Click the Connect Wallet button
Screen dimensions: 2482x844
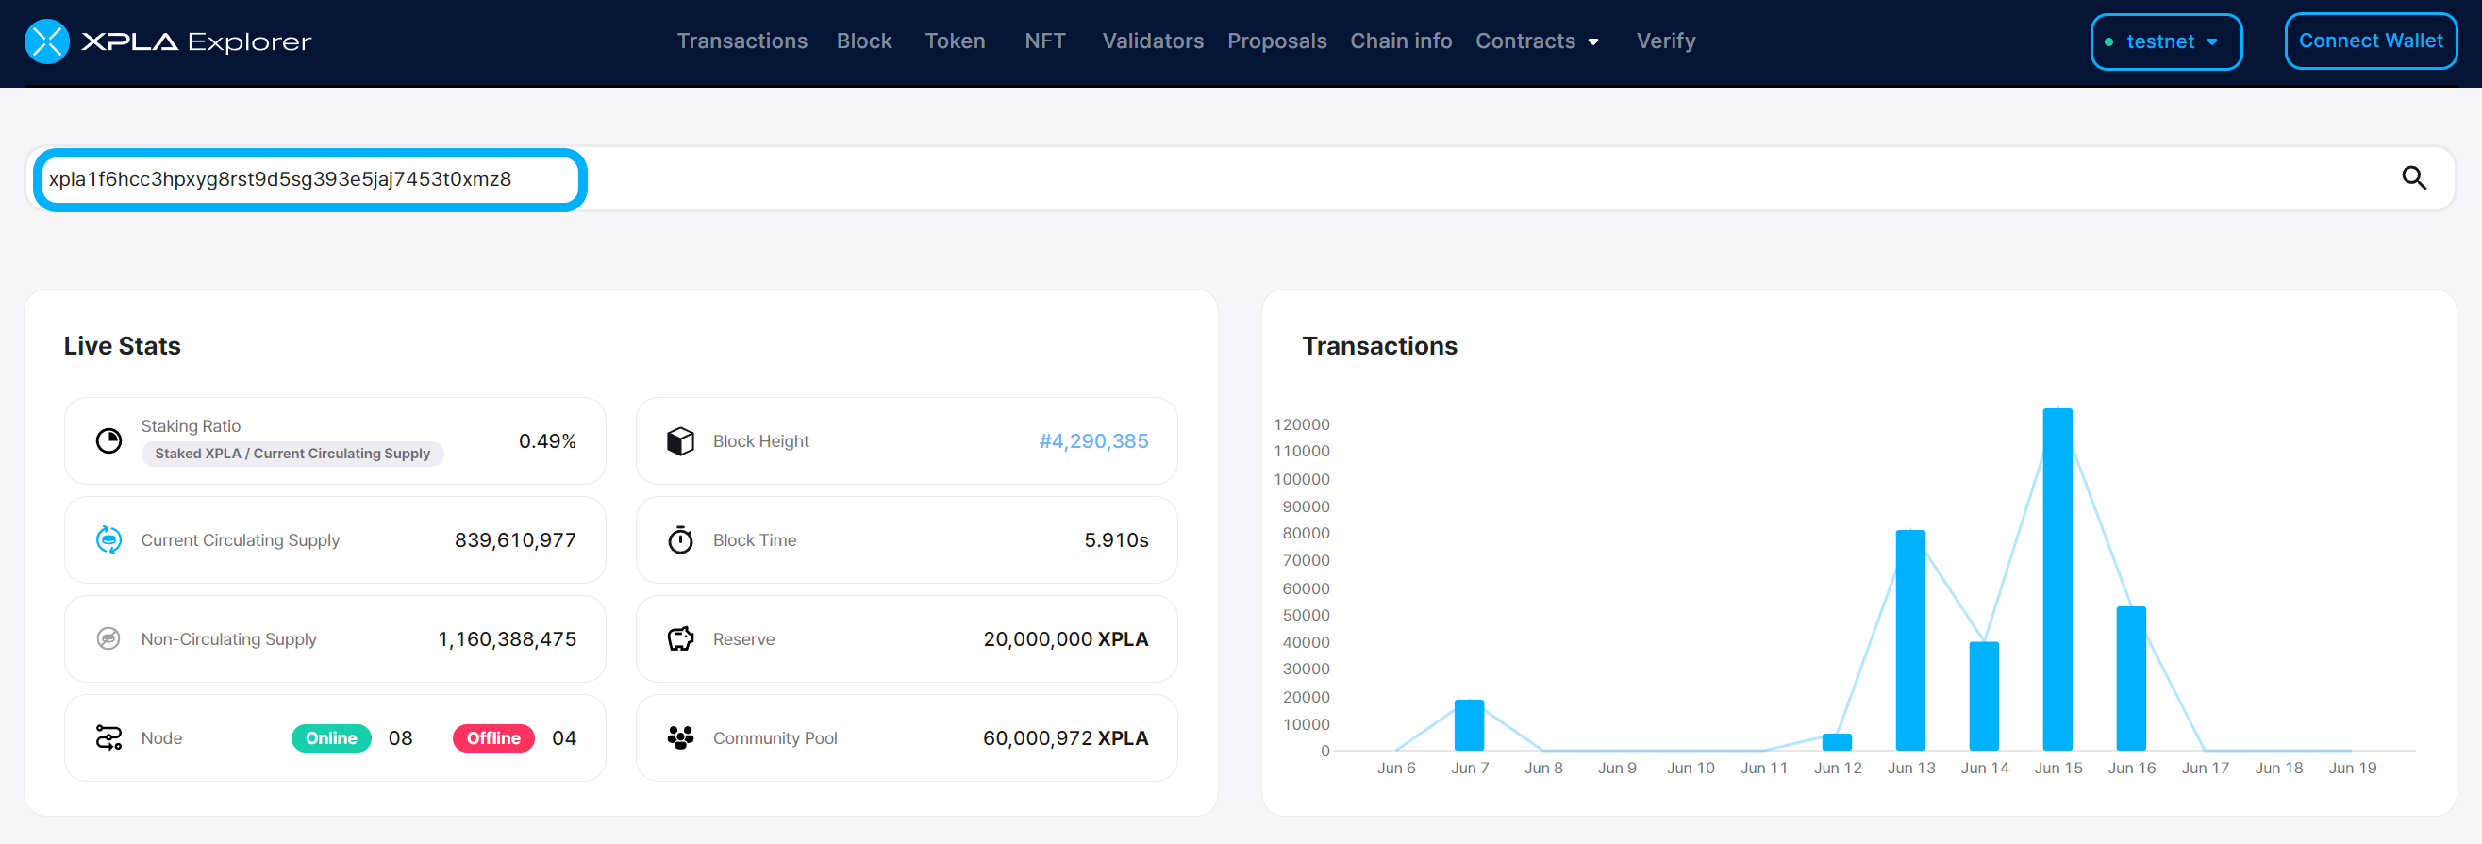pyautogui.click(x=2371, y=41)
